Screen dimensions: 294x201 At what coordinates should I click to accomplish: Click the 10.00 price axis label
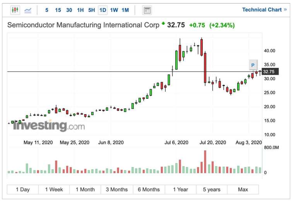[270, 135]
